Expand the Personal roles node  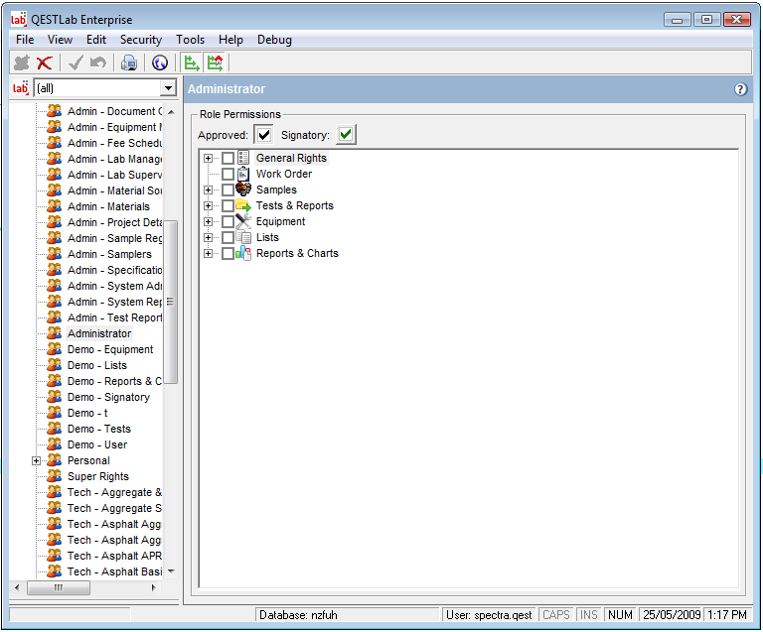37,460
